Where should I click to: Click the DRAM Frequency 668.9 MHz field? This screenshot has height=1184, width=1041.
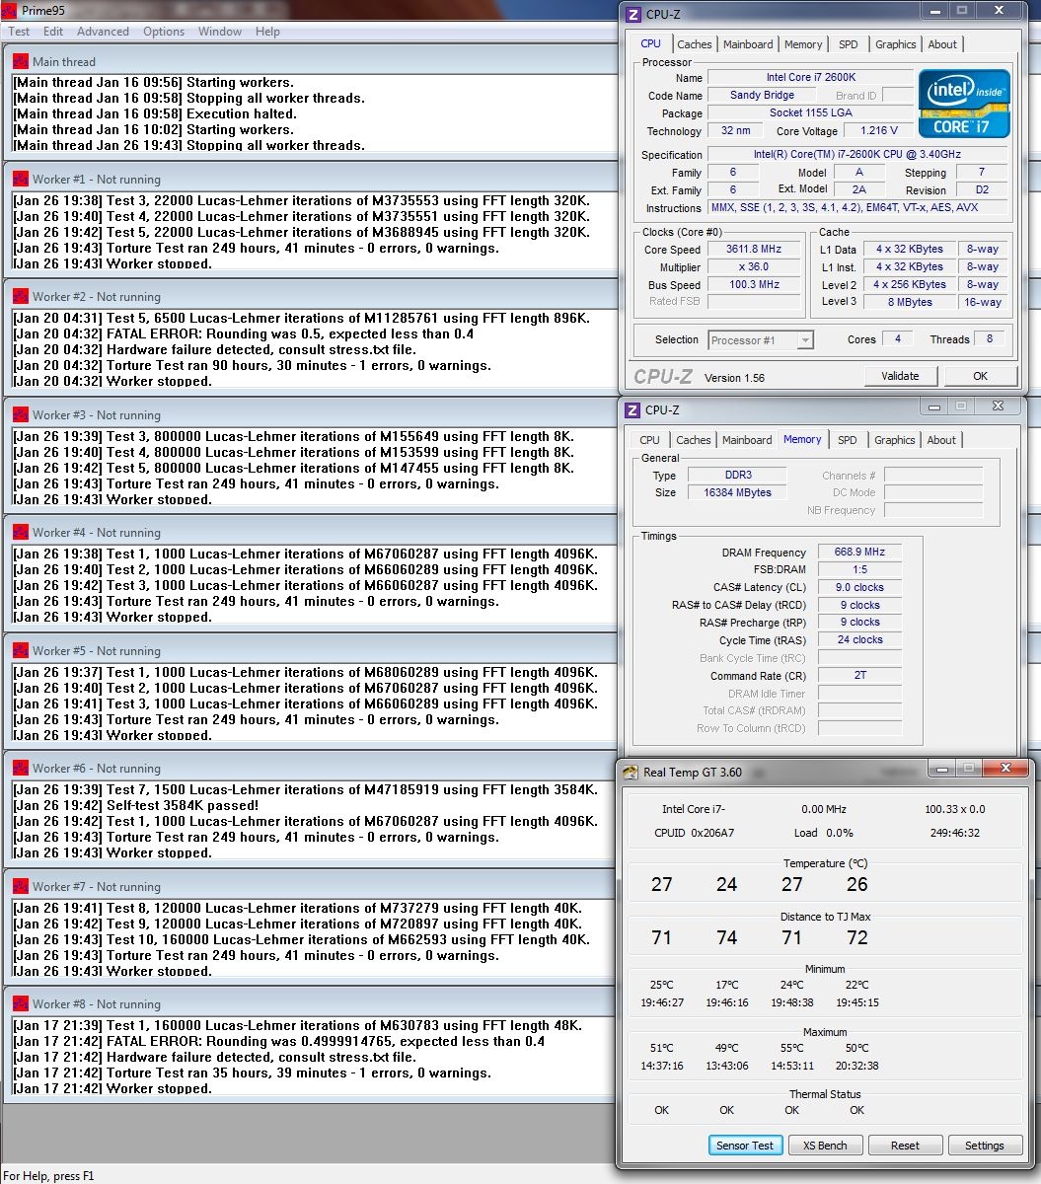[x=859, y=553]
